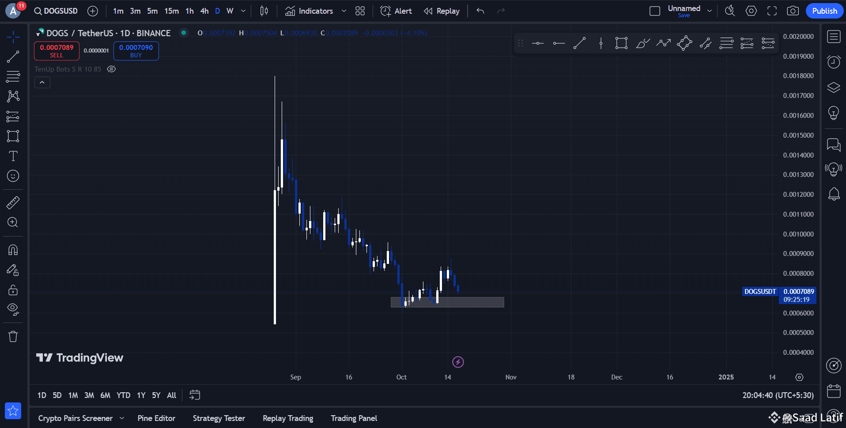
Task: Pick the rotated rectangle favorite tool
Action: pos(684,43)
